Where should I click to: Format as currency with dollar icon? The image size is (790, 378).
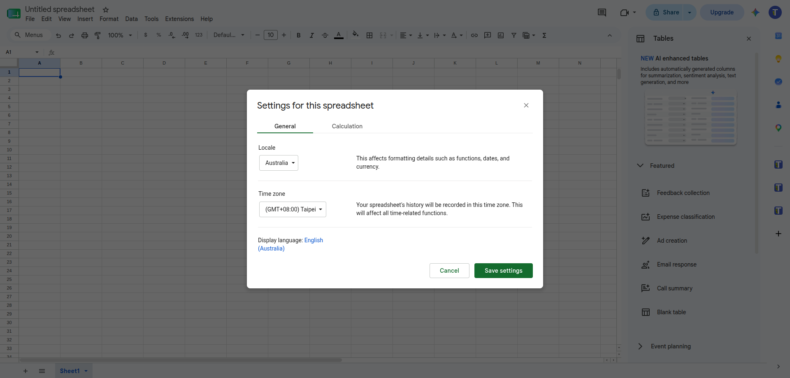pyautogui.click(x=146, y=35)
